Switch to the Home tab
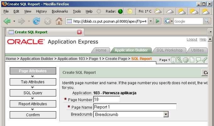Viewport: 214px width, 126px height. tap(101, 50)
